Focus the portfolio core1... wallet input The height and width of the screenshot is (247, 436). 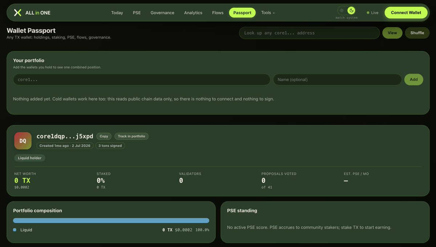pos(142,80)
